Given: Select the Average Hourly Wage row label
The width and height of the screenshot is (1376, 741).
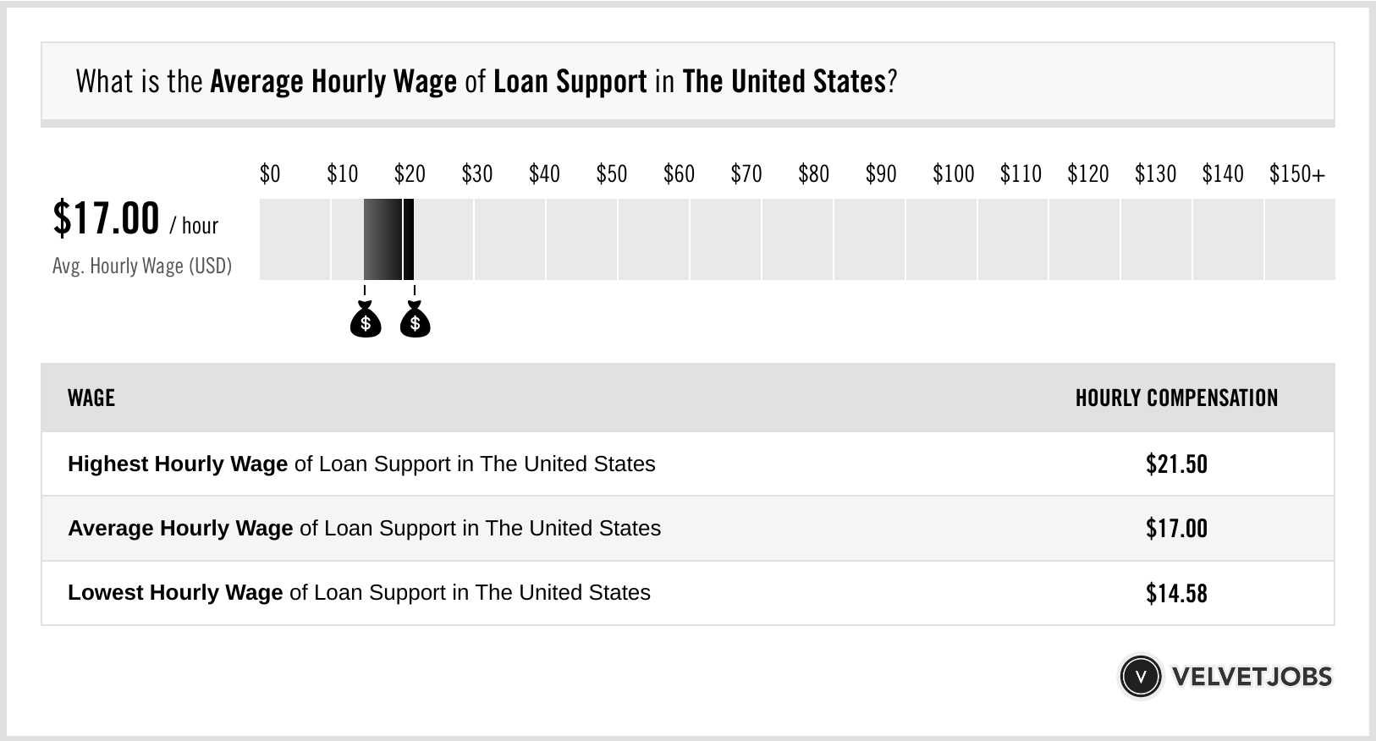Looking at the screenshot, I should click(364, 529).
